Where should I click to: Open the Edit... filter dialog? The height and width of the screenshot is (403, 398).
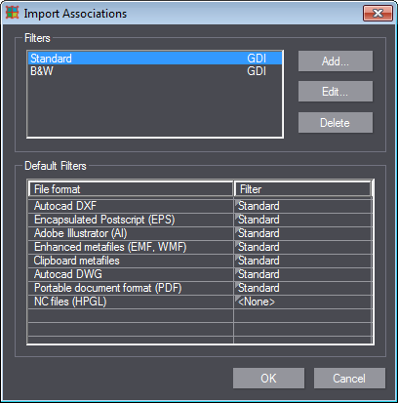click(336, 92)
